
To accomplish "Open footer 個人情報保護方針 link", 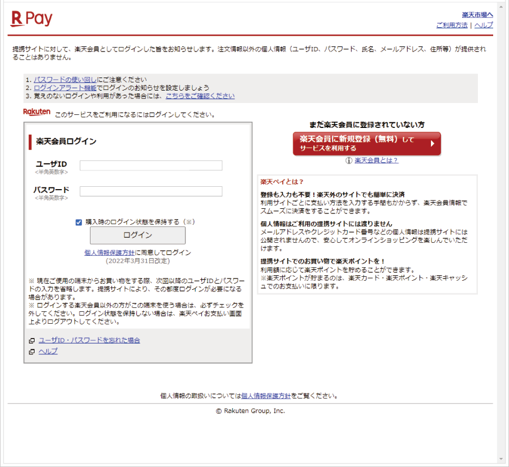I will click(x=266, y=396).
